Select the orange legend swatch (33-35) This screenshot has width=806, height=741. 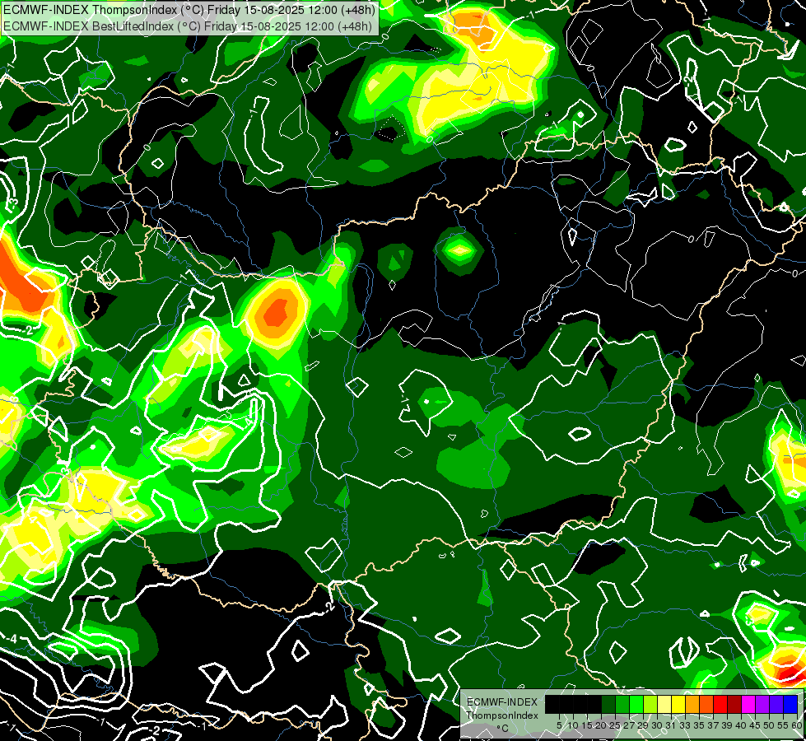692,704
